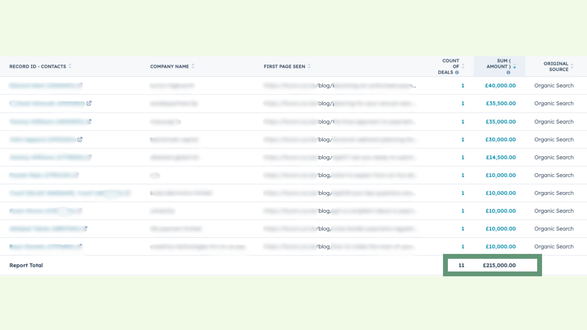
Task: Click the Company Name column header
Action: point(169,66)
